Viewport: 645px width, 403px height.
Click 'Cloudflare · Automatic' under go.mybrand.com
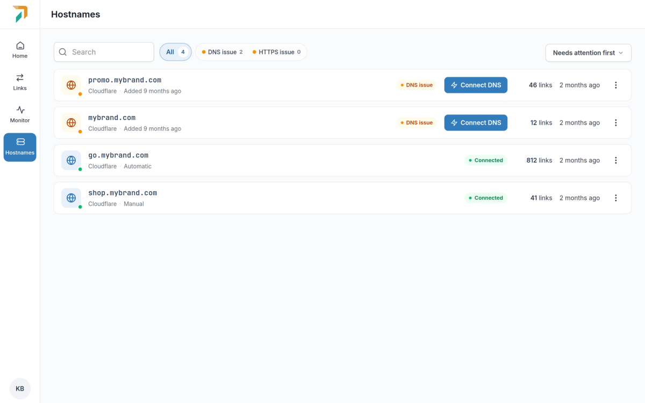pyautogui.click(x=120, y=166)
